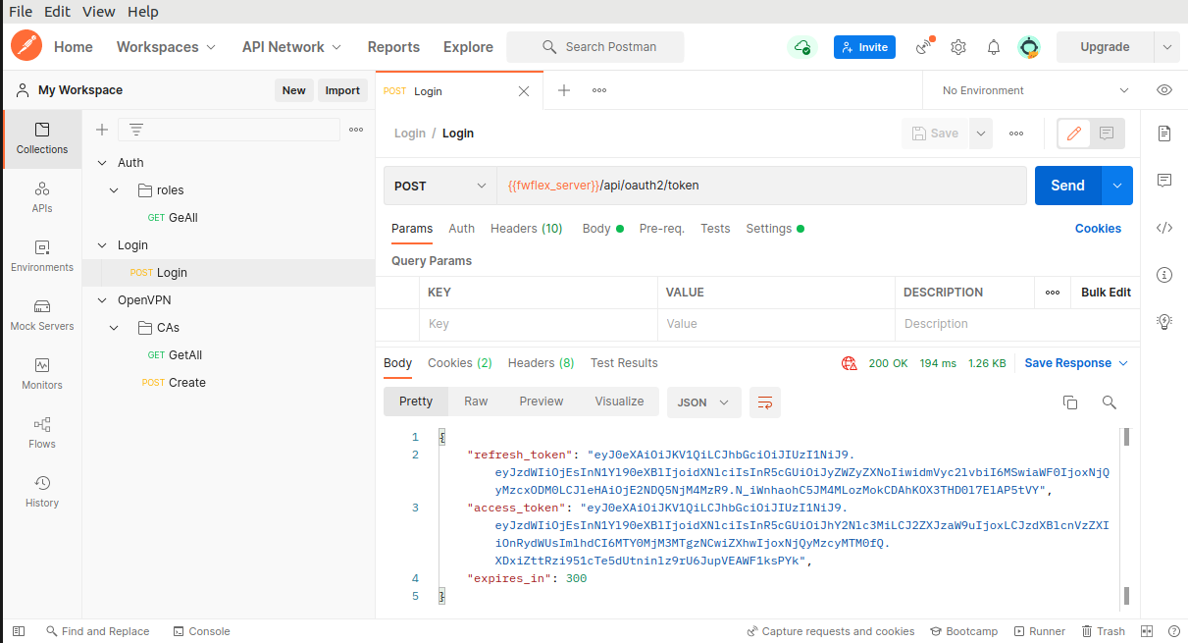This screenshot has height=643, width=1188.
Task: Switch to the request Body tab
Action: [603, 229]
